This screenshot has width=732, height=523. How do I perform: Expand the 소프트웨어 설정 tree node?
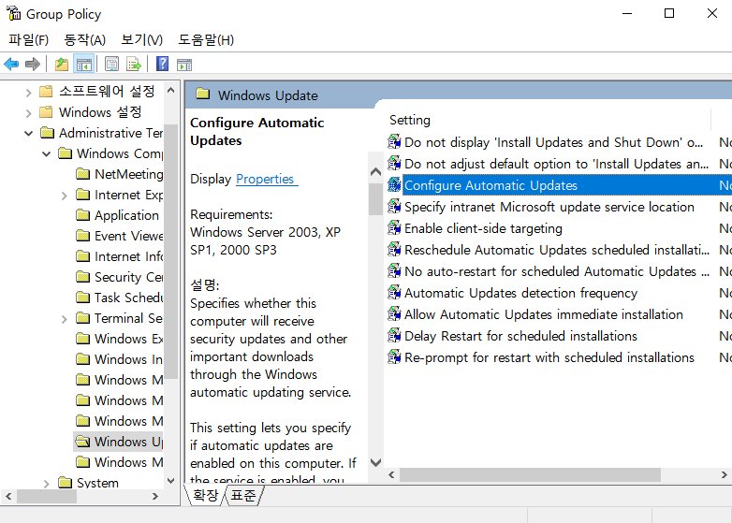click(x=28, y=93)
